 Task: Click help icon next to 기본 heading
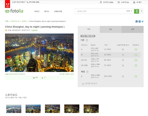point(87,40)
